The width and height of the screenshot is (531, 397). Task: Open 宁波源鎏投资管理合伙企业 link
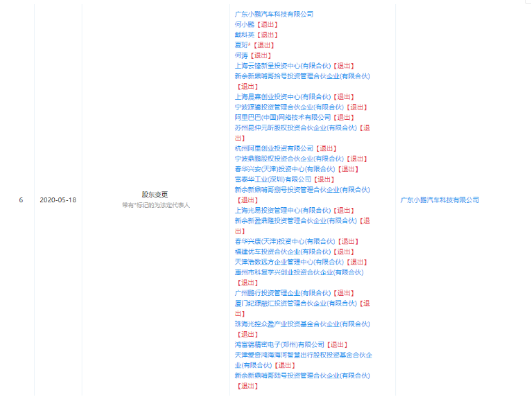coord(289,107)
